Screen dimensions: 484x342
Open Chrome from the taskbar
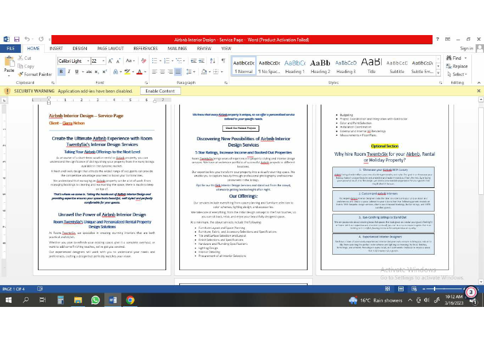coord(131,299)
